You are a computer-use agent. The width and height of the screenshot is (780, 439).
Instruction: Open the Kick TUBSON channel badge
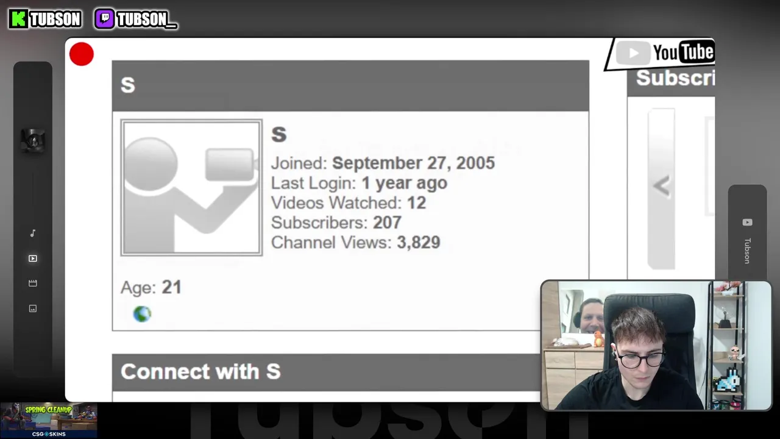46,19
